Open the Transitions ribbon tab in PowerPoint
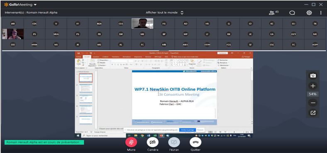327x153 pixels. tap(115, 57)
